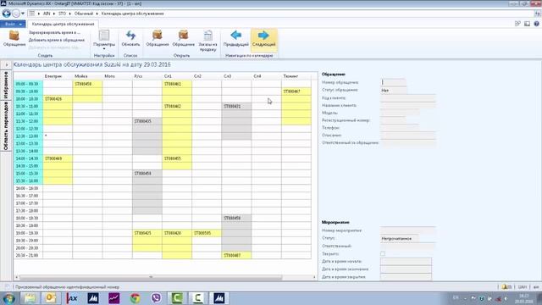Open the Файл menu dropdown
The width and height of the screenshot is (542, 305).
13,24
